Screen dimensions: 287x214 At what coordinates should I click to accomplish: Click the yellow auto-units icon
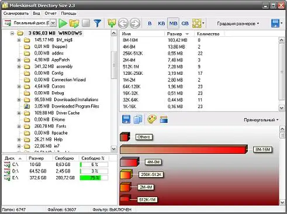click(196, 23)
